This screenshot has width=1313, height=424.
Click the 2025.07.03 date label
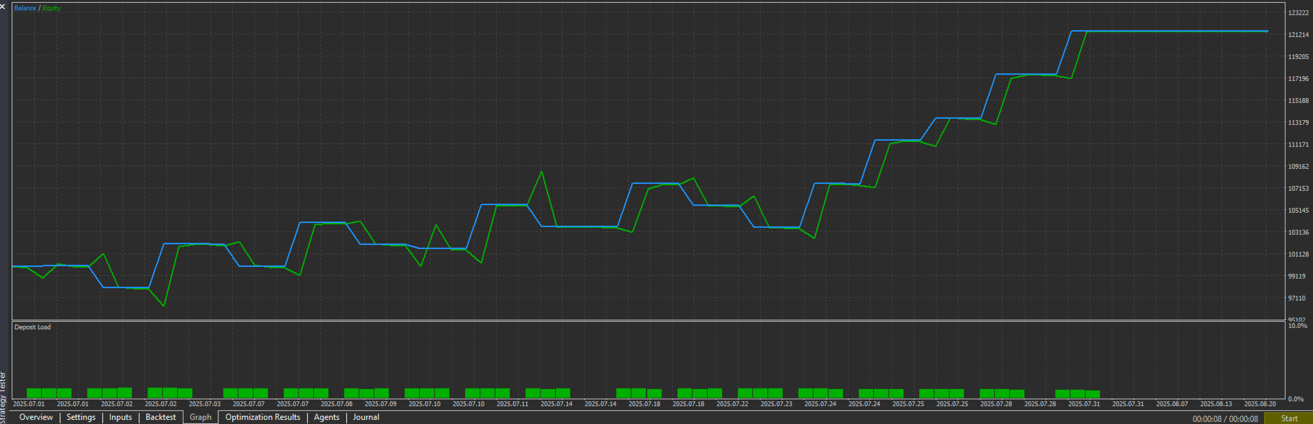point(205,404)
